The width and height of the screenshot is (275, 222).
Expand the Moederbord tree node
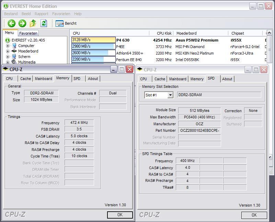[8, 51]
